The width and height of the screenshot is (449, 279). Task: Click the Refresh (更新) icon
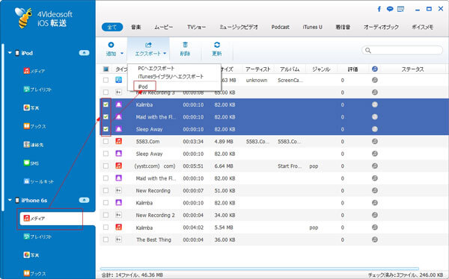click(217, 45)
